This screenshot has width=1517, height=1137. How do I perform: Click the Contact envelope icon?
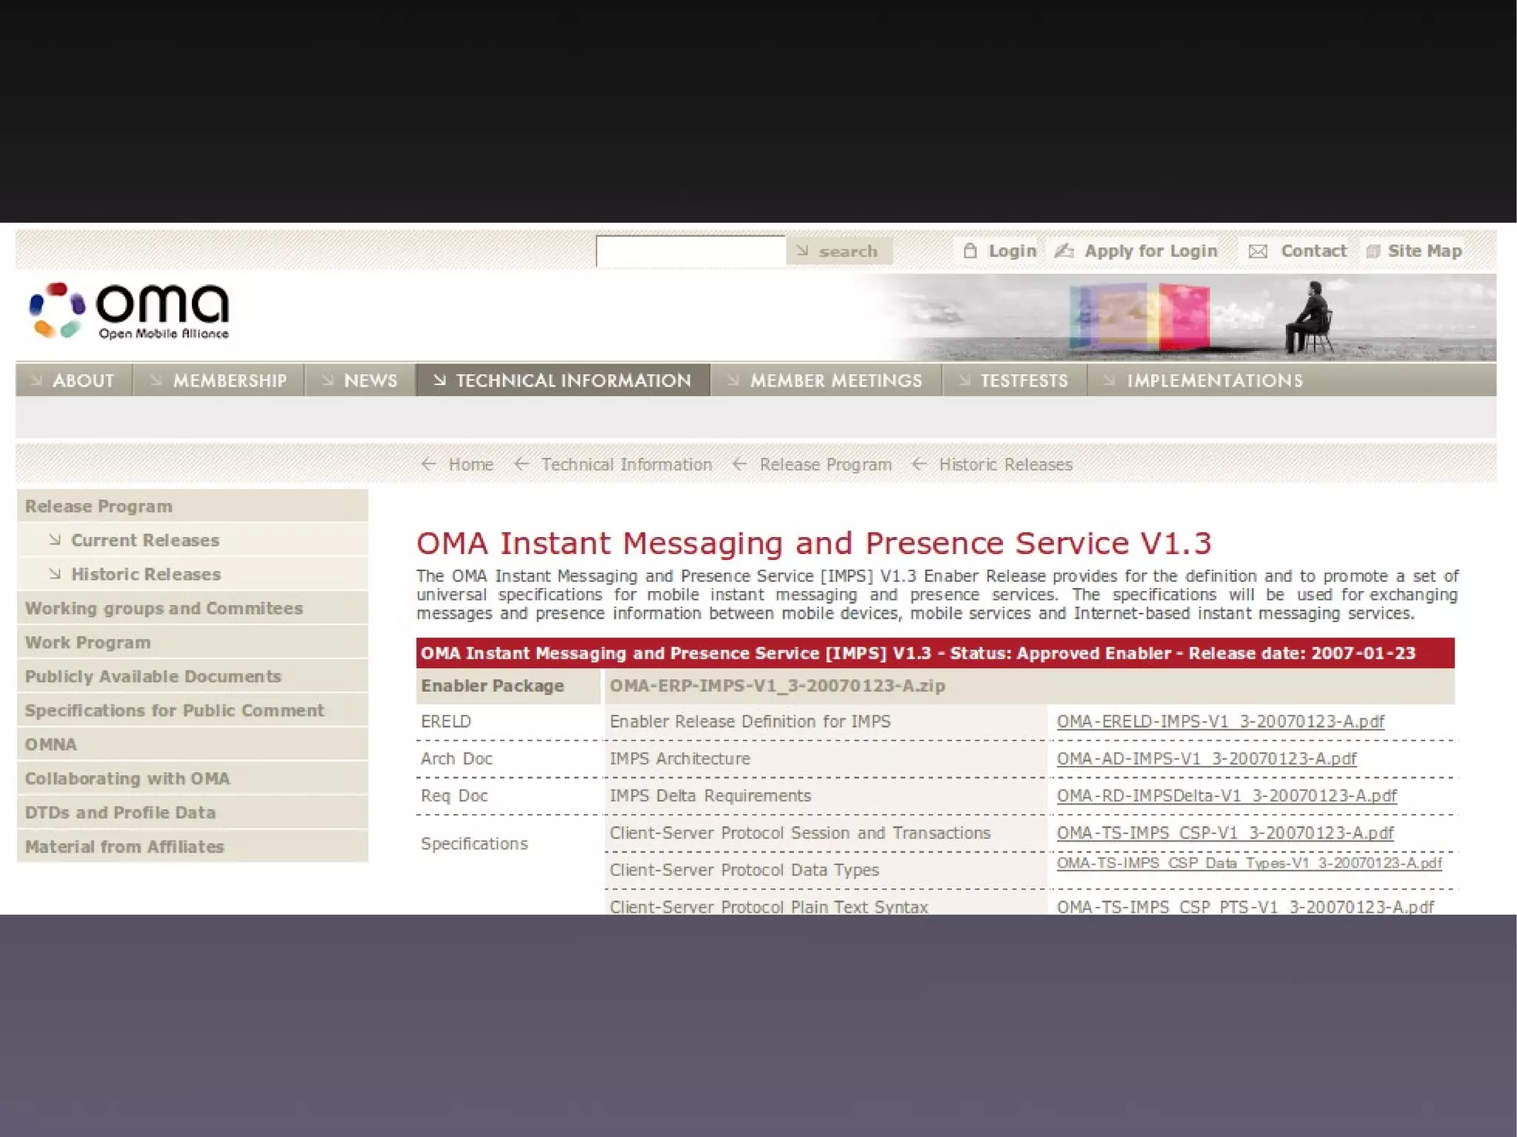[1258, 252]
